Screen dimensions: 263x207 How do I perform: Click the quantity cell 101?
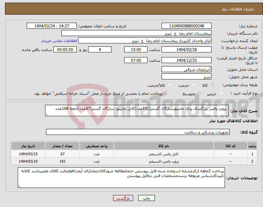coord(62,161)
